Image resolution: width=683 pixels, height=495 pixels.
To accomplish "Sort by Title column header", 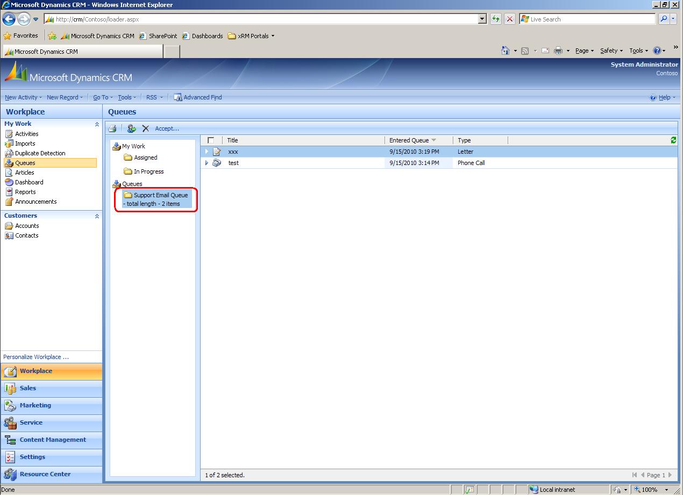I will 303,140.
